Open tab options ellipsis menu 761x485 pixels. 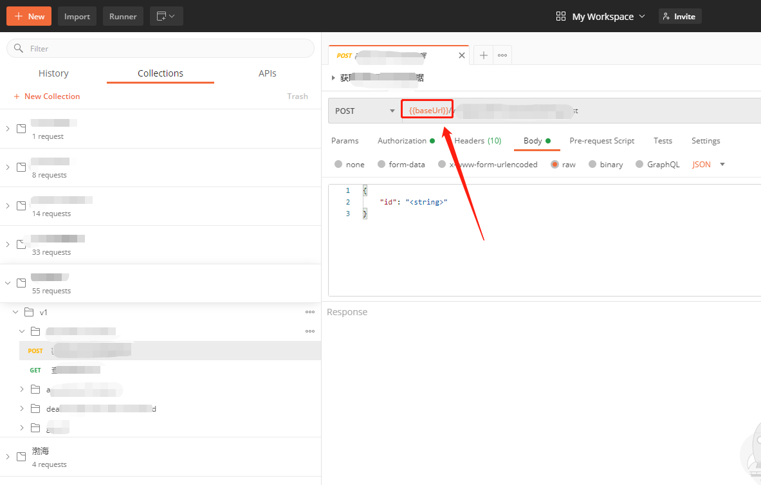tap(502, 55)
